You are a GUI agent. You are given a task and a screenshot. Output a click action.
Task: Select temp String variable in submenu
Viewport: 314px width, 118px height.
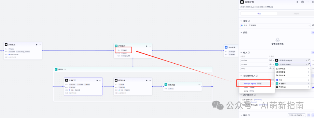pos(257,91)
